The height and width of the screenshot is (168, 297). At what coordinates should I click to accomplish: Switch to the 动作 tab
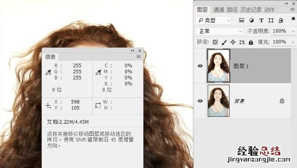tap(269, 10)
